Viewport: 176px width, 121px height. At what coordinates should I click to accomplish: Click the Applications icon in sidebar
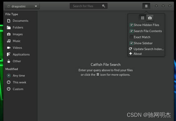(x=9, y=54)
